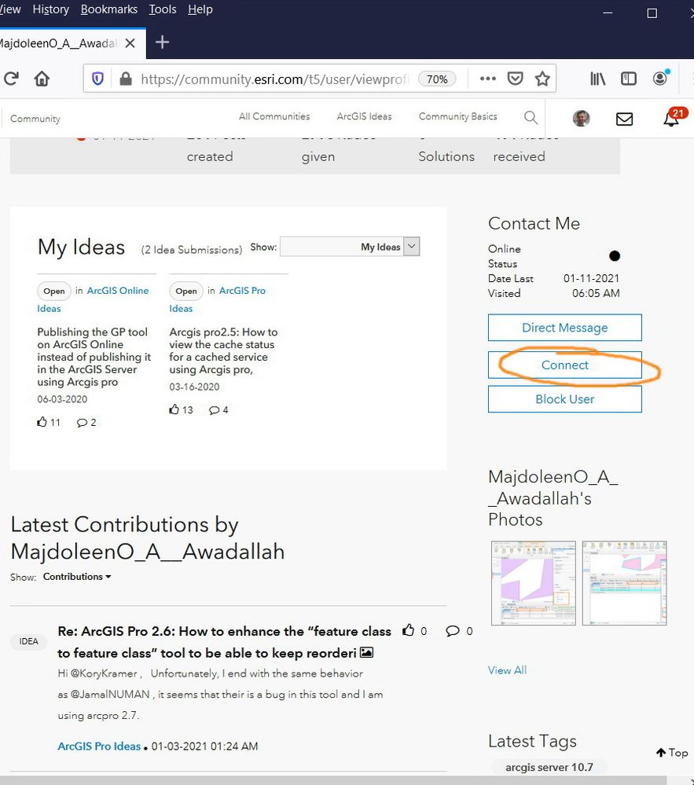Open a new browser tab
Image resolution: width=694 pixels, height=785 pixels.
[x=162, y=42]
